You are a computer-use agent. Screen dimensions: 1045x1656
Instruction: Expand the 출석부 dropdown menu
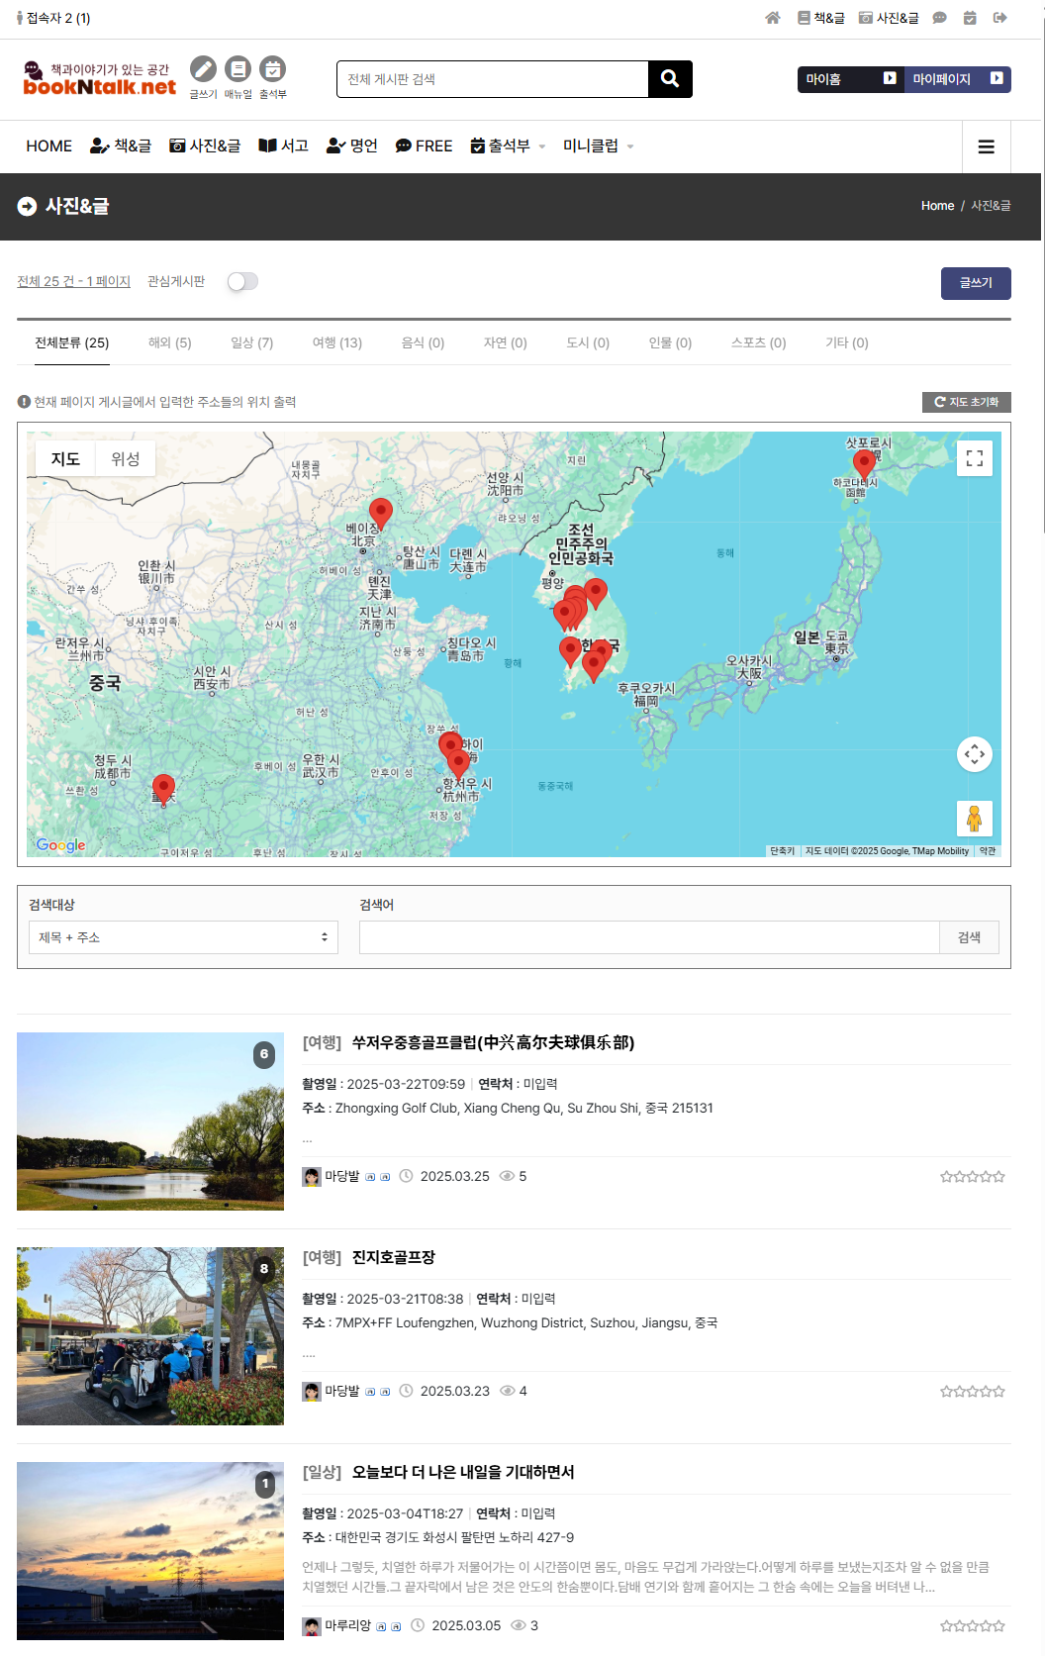[x=508, y=146]
